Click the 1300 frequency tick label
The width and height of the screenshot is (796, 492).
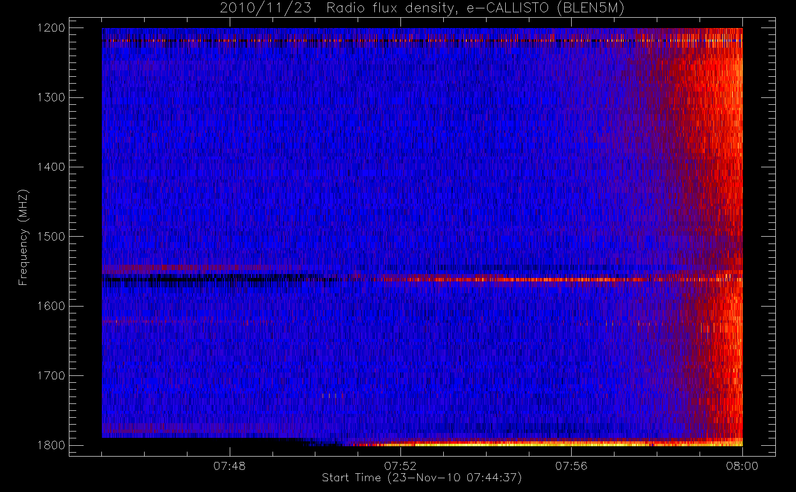click(x=51, y=97)
